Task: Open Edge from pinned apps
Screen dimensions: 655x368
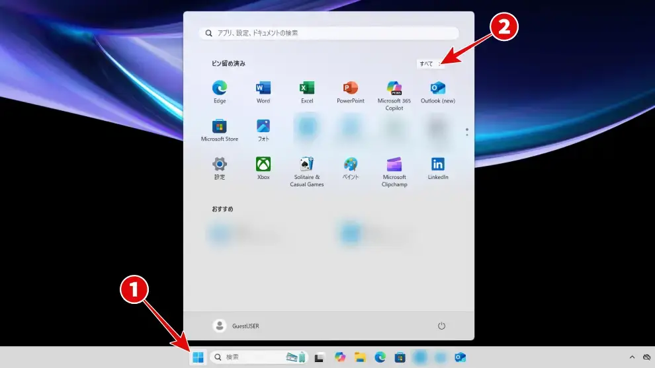Action: [219, 92]
